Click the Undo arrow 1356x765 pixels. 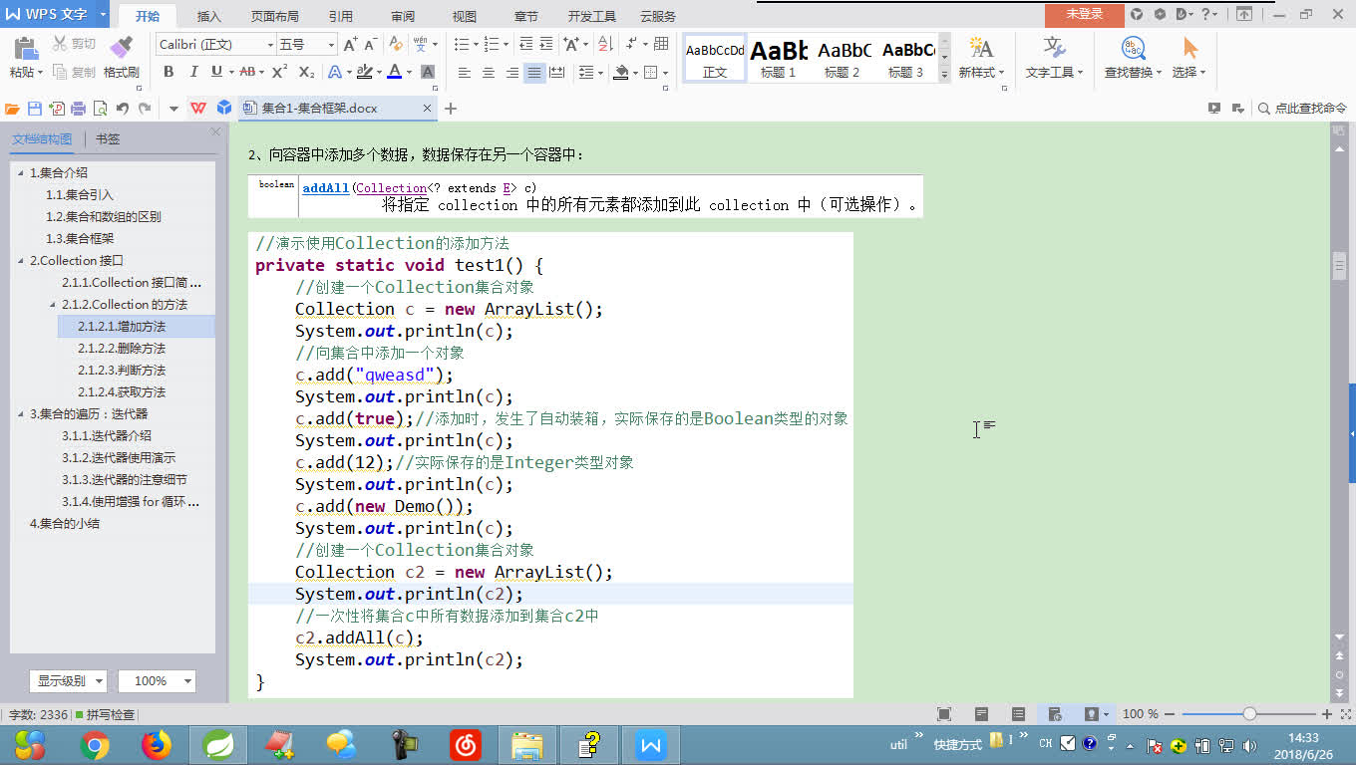[x=122, y=109]
